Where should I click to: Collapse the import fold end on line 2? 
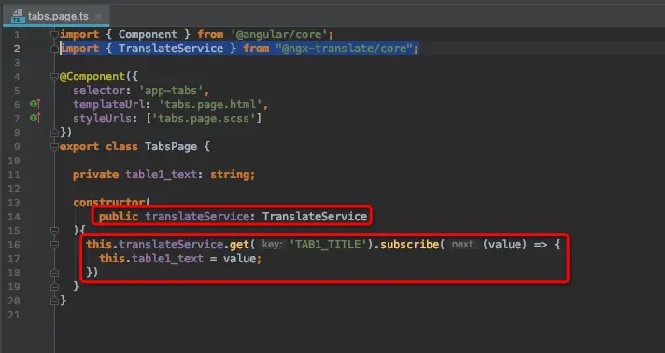tap(54, 49)
